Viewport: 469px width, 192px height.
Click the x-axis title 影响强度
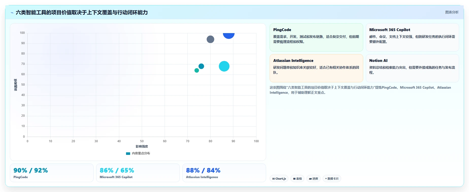coord(142,147)
